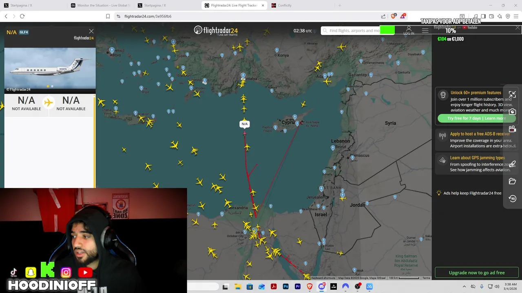
Task: Select the N/A flight label on map
Action: (245, 124)
